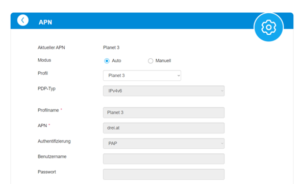Open the Profil dropdown

click(x=142, y=76)
